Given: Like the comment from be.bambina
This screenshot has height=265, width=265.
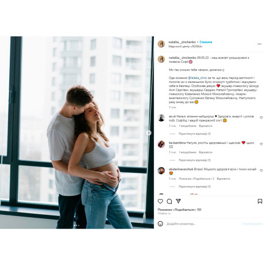Looking at the screenshot, I should (x=261, y=144).
